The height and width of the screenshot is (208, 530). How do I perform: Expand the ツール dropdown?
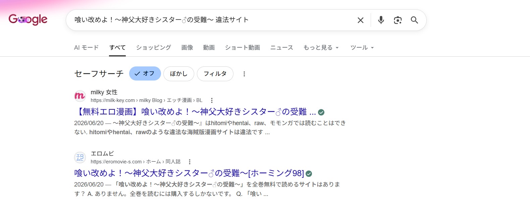tap(362, 48)
